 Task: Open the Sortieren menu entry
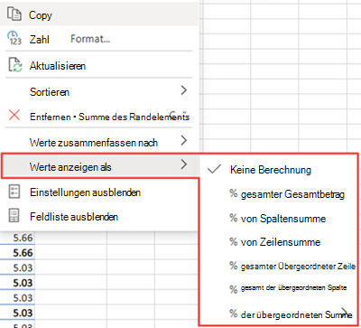(x=99, y=91)
